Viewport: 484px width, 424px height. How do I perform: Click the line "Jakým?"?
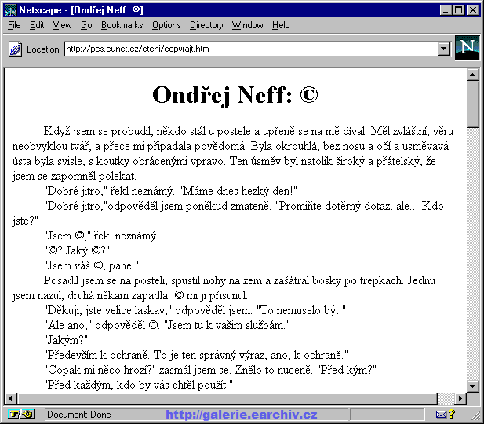coord(66,340)
